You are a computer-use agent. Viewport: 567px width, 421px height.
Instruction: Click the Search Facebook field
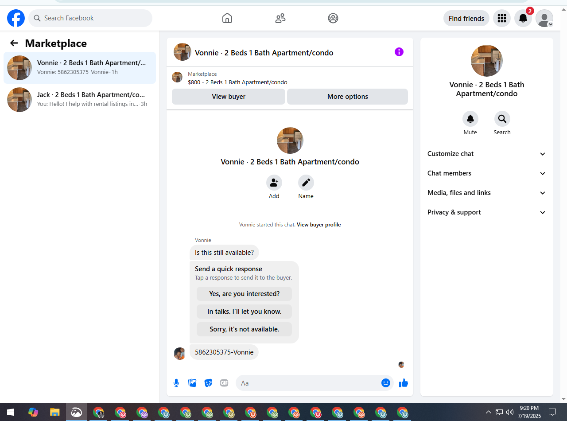[90, 18]
